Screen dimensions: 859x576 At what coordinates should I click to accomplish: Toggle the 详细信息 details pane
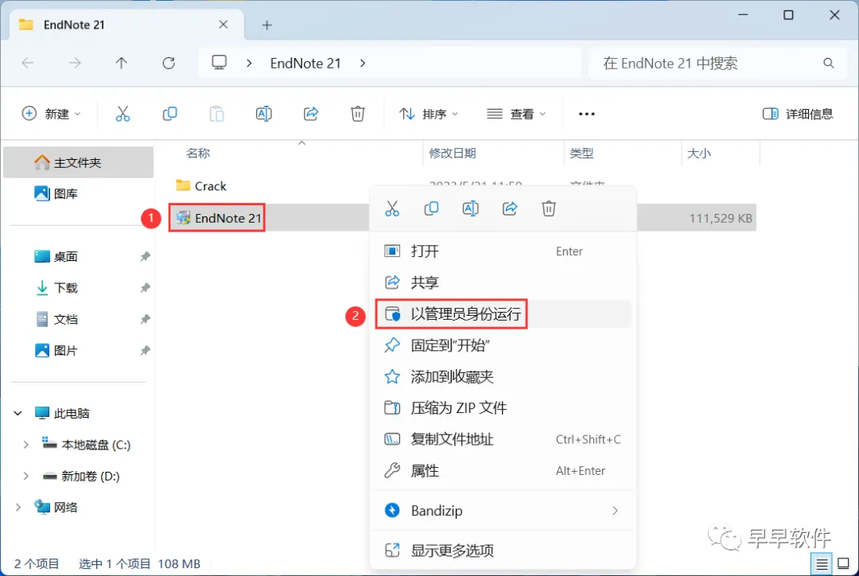[798, 114]
